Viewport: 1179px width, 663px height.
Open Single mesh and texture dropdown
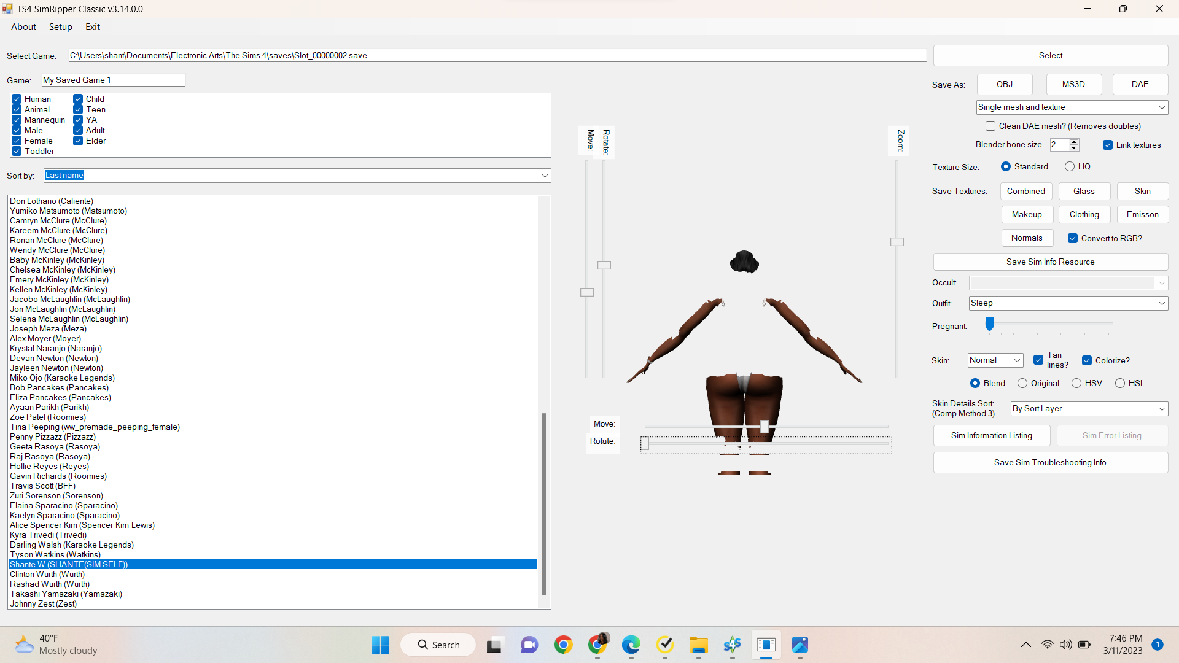click(x=1161, y=107)
